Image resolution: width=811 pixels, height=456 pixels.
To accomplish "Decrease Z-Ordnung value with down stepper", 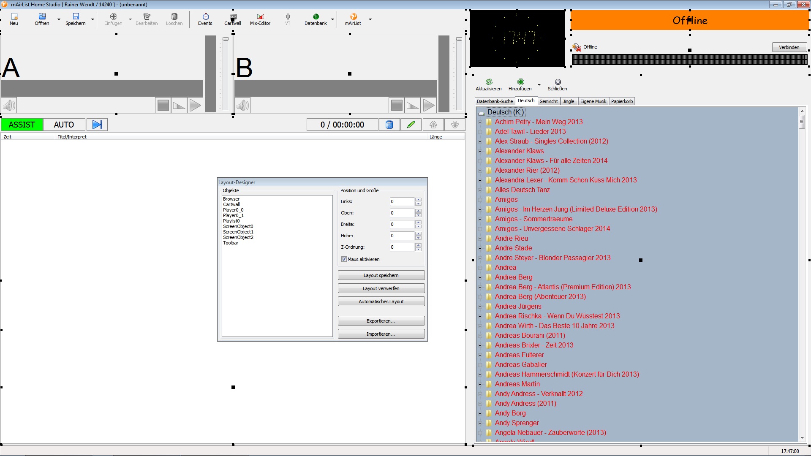I will (x=418, y=249).
